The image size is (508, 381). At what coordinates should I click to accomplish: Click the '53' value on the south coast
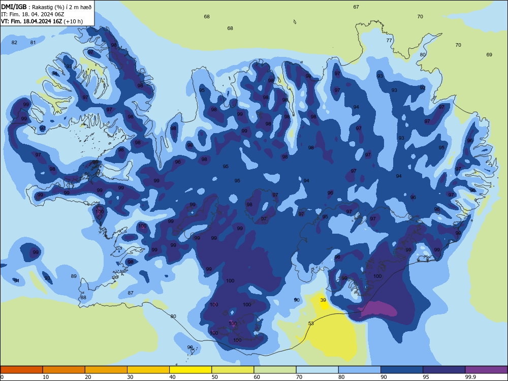point(311,323)
